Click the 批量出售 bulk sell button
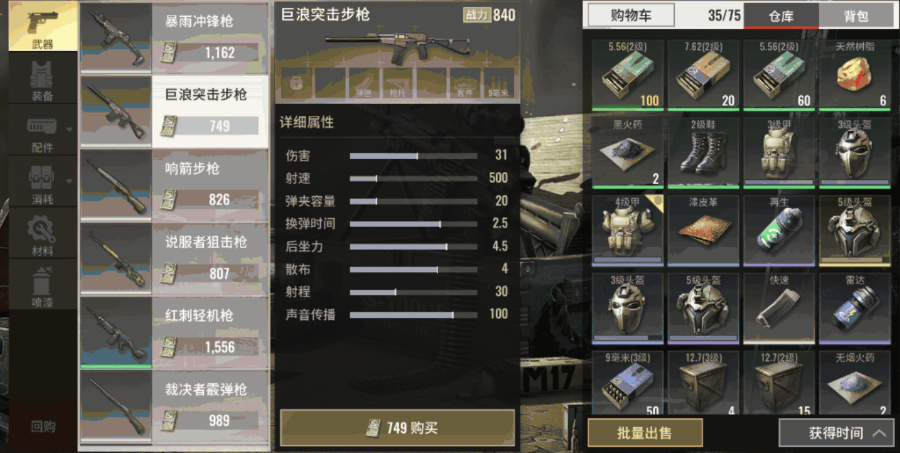The width and height of the screenshot is (900, 453). (645, 433)
